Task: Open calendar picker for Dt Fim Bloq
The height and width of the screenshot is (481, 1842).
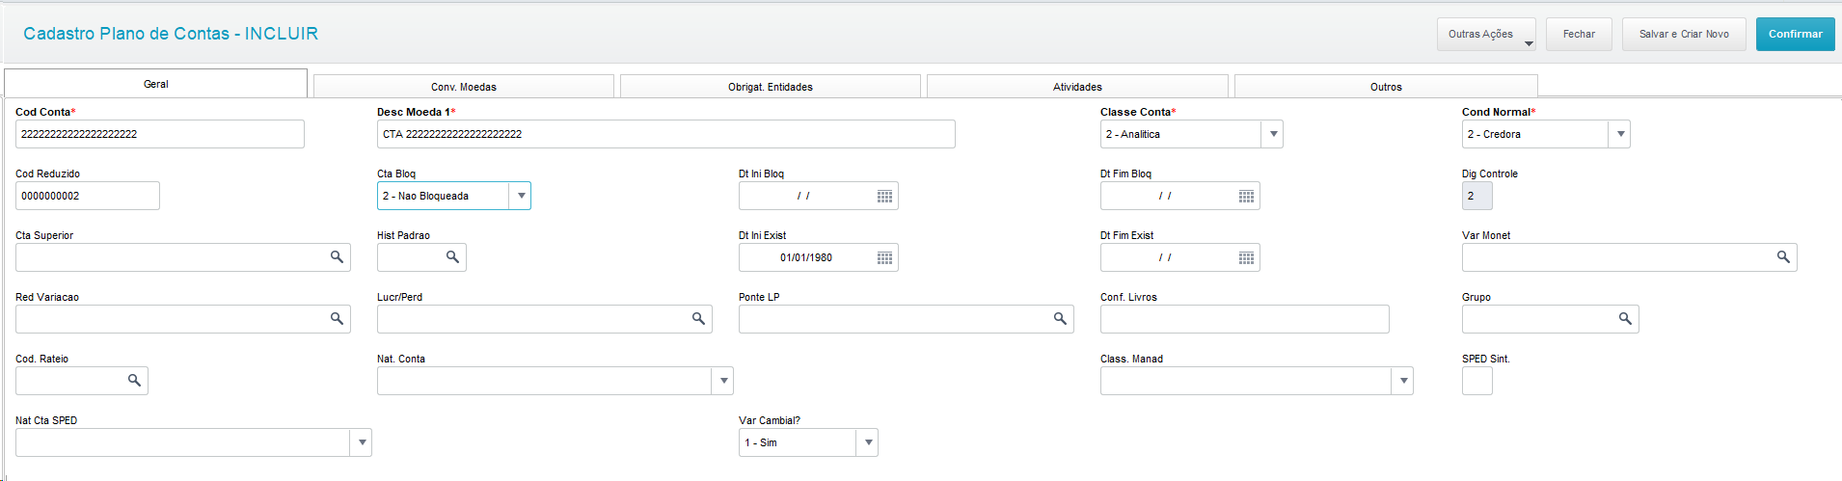Action: click(x=1246, y=197)
